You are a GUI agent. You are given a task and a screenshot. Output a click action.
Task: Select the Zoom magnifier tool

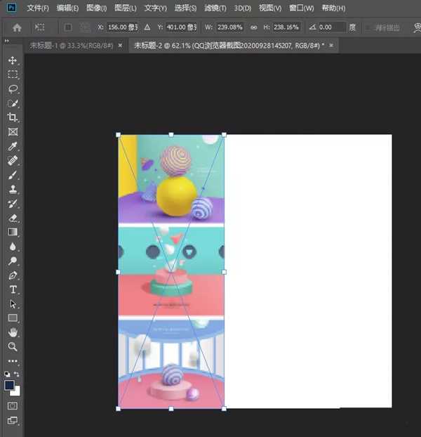[x=13, y=346]
